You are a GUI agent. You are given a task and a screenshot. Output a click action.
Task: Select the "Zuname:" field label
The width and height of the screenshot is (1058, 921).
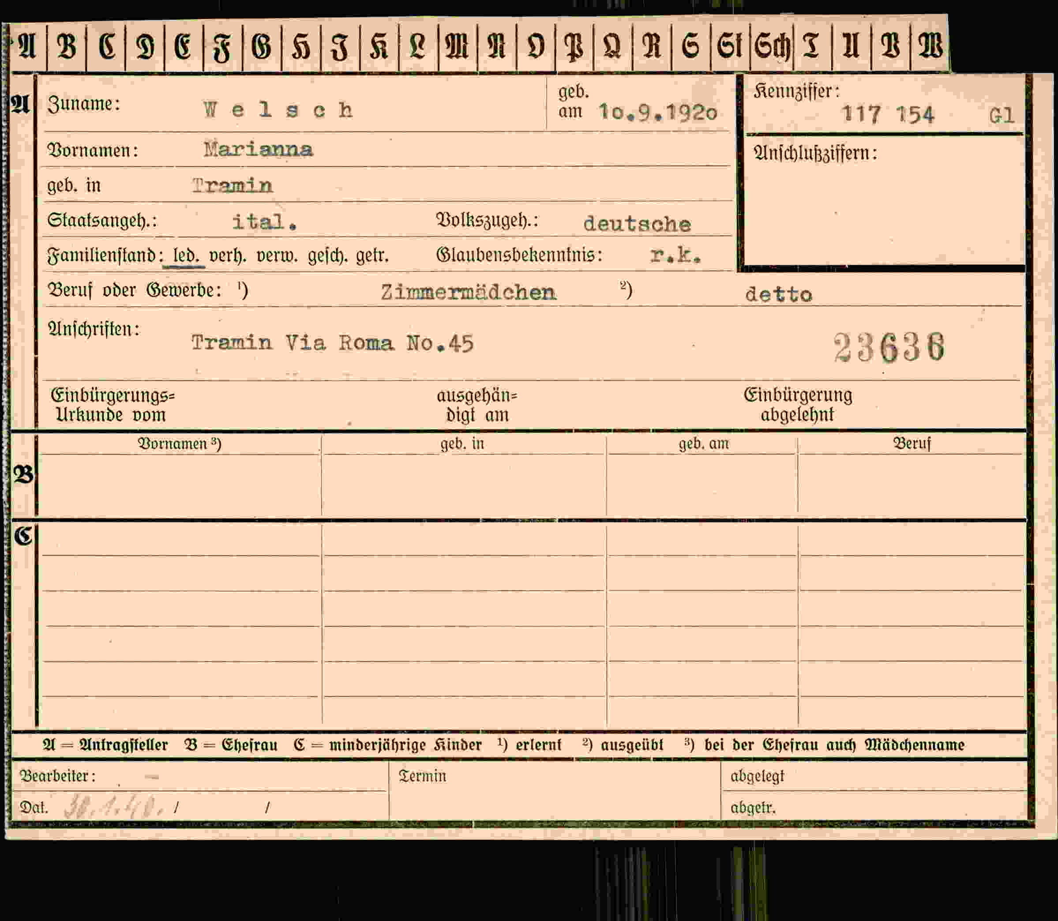pyautogui.click(x=84, y=104)
